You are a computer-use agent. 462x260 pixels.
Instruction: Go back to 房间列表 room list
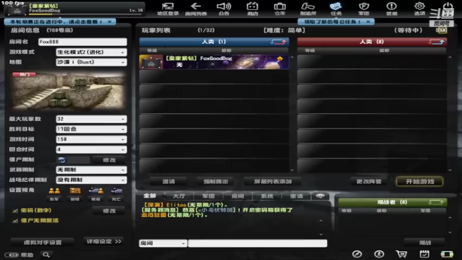click(x=196, y=9)
